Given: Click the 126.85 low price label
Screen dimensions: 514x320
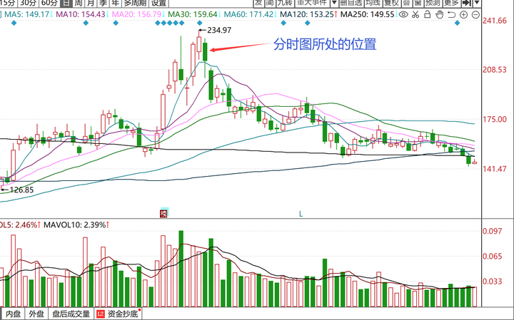Looking at the screenshot, I should coord(21,190).
